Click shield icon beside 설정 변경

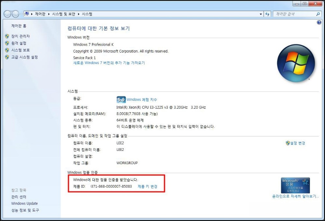pyautogui.click(x=288, y=143)
